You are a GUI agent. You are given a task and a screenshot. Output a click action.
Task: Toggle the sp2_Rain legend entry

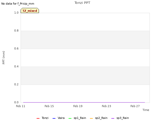[99, 118]
